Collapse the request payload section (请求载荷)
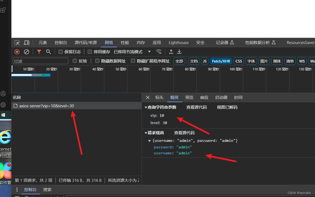The width and height of the screenshot is (315, 197). coord(146,133)
